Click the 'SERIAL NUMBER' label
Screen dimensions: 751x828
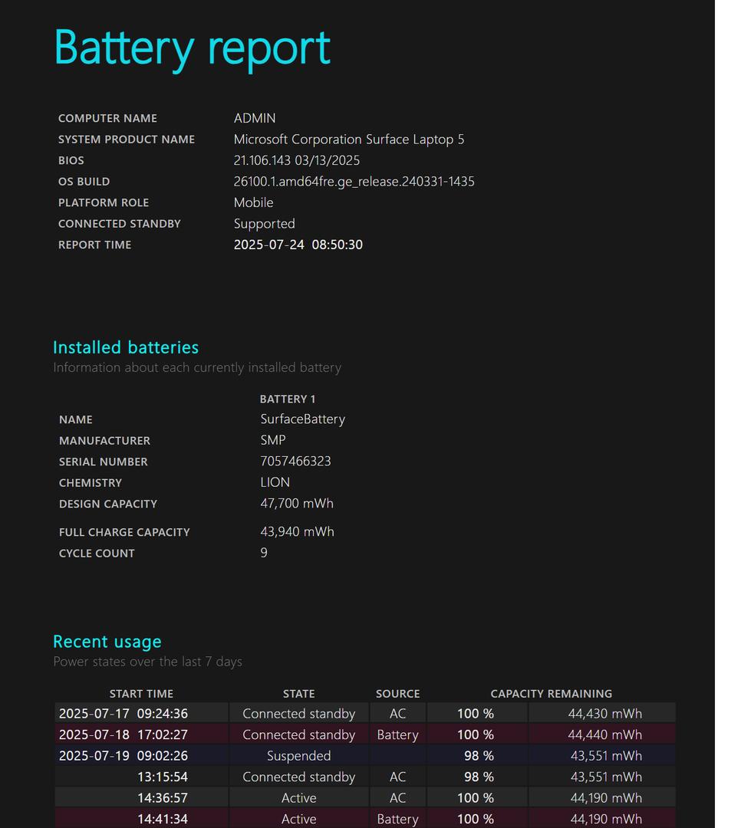pyautogui.click(x=103, y=462)
